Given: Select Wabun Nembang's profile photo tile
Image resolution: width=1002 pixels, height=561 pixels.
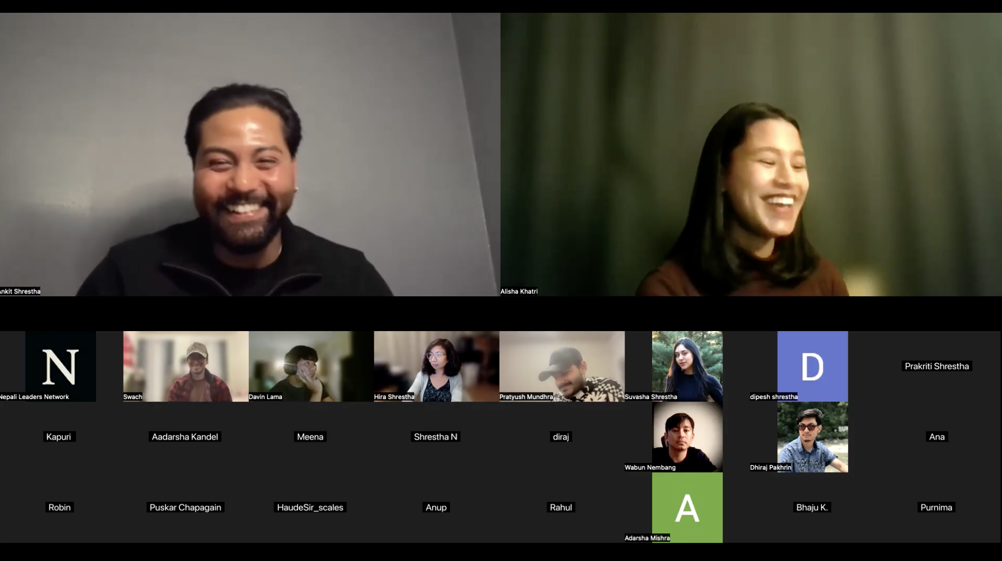Looking at the screenshot, I should pyautogui.click(x=687, y=436).
